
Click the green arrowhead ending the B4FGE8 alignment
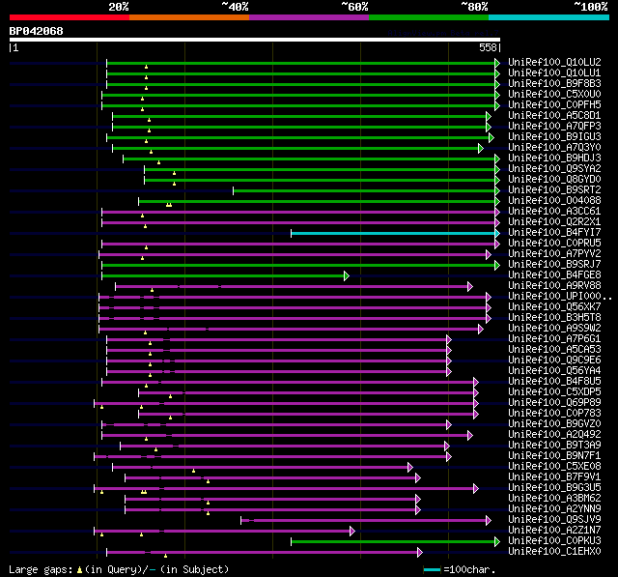pyautogui.click(x=346, y=276)
